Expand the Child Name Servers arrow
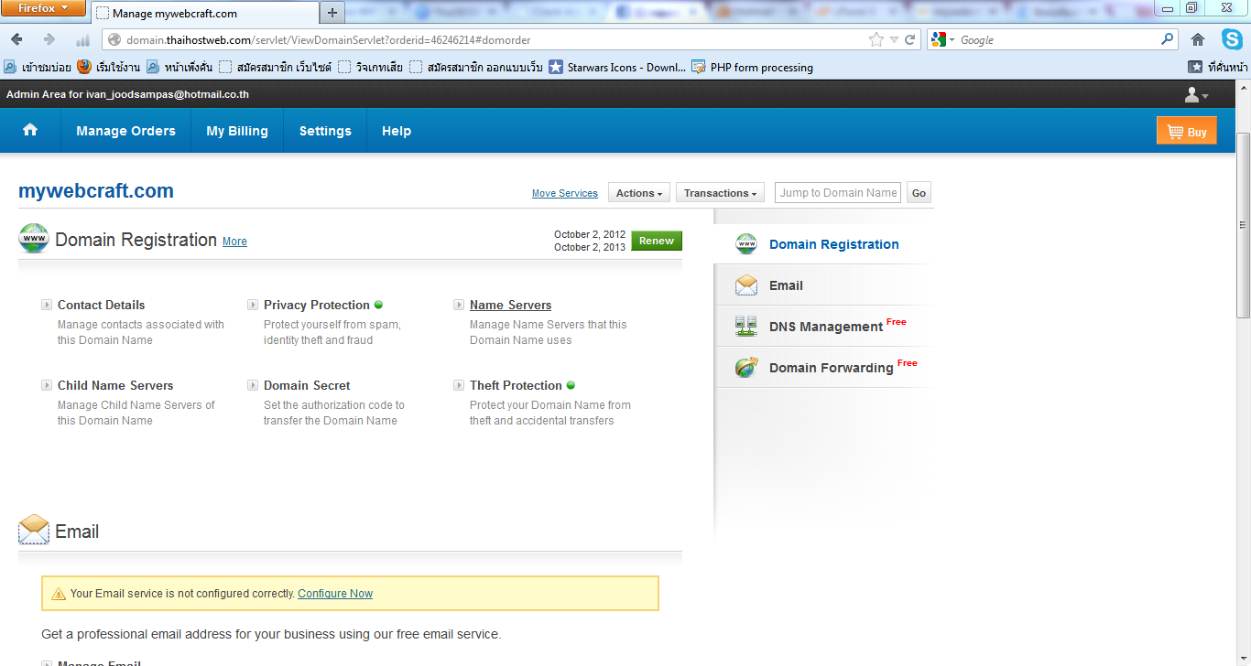Viewport: 1251px width, 666px height. pos(47,385)
